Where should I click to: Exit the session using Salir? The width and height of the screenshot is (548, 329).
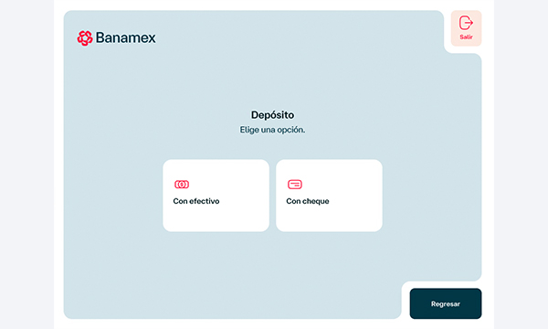pyautogui.click(x=466, y=28)
